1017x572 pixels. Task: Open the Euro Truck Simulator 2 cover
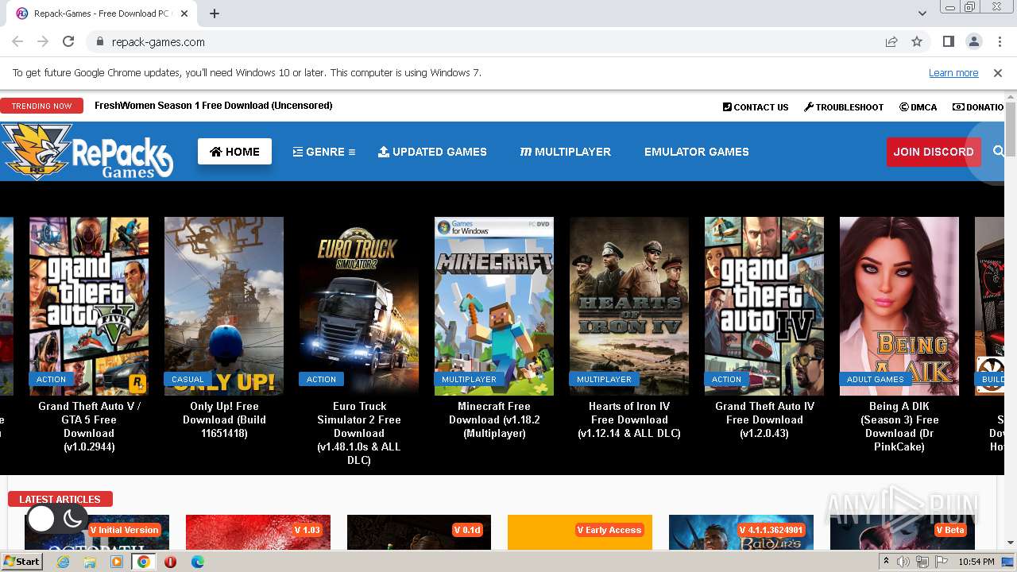coord(359,306)
